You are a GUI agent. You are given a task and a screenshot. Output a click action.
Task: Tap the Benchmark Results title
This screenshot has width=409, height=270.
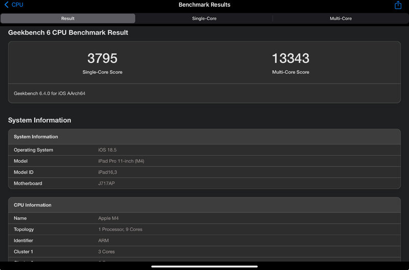pyautogui.click(x=204, y=5)
